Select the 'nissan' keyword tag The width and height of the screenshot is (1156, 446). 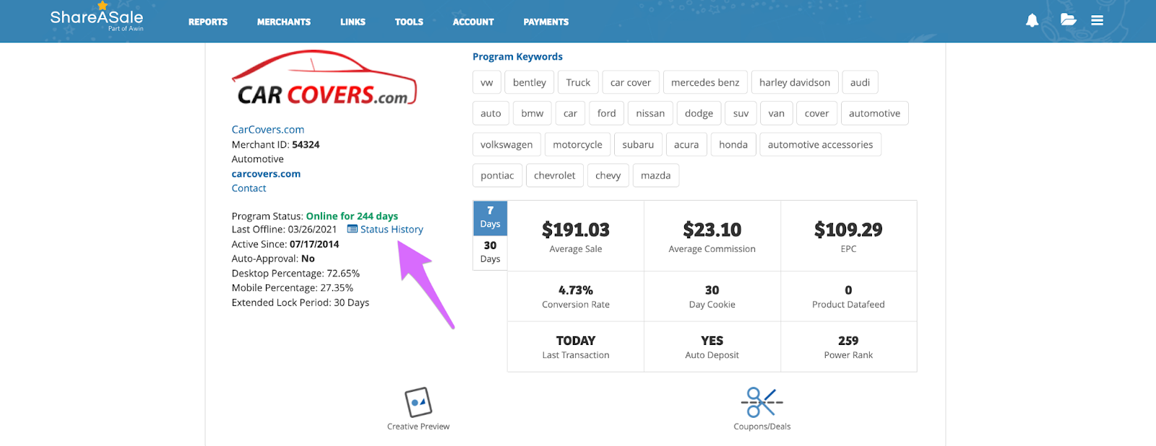650,113
